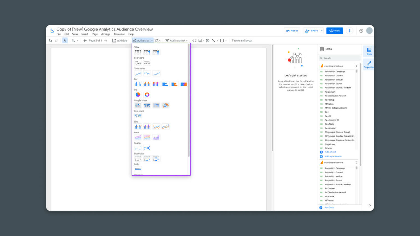Click the Undo arrow icon
420x236 pixels.
(x=50, y=40)
